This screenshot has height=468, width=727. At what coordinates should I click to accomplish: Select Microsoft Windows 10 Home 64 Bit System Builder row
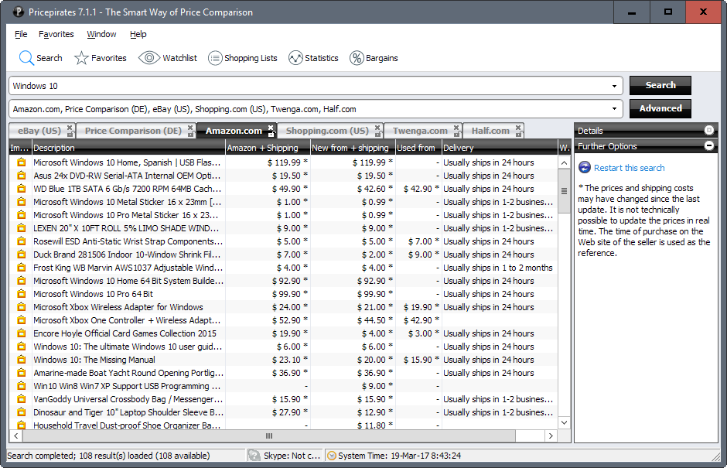[x=283, y=281]
